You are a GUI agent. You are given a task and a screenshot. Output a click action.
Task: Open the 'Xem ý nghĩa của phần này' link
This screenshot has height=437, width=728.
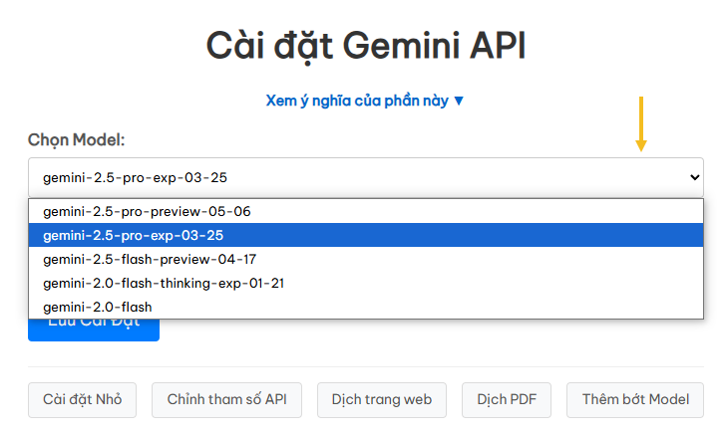(357, 101)
